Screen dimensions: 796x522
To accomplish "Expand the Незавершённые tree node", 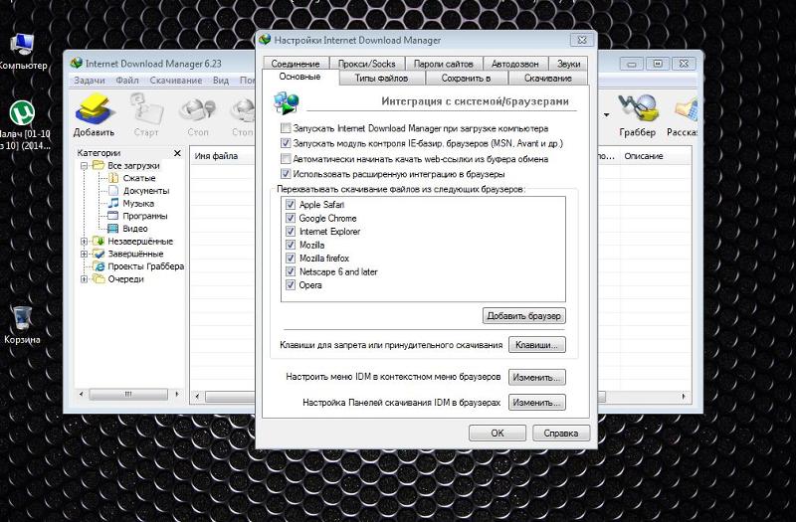I will click(85, 241).
